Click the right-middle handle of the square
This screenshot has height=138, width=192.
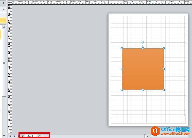click(164, 69)
